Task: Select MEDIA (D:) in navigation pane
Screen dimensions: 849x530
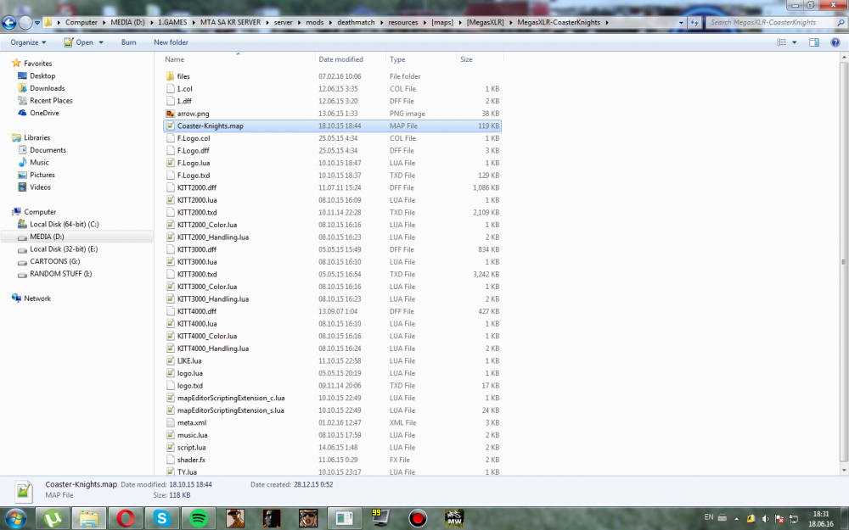Action: pos(48,237)
